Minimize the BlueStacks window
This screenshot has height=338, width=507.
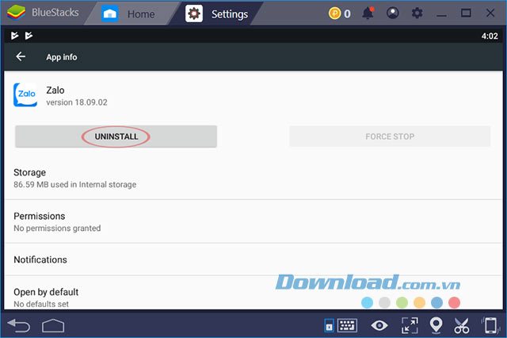[441, 14]
